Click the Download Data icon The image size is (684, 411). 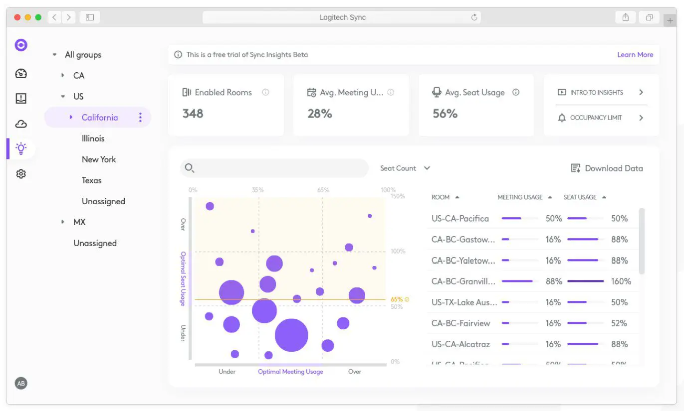(x=576, y=168)
